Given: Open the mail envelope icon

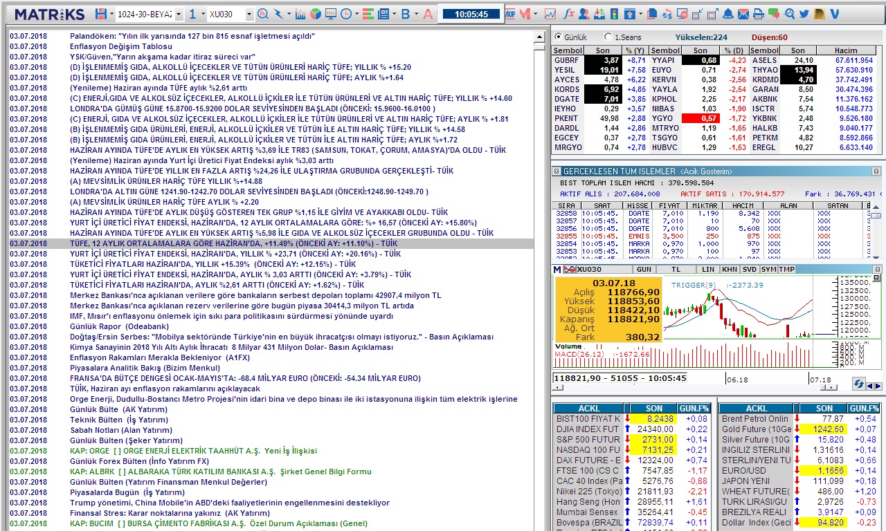Looking at the screenshot, I should coord(743,14).
